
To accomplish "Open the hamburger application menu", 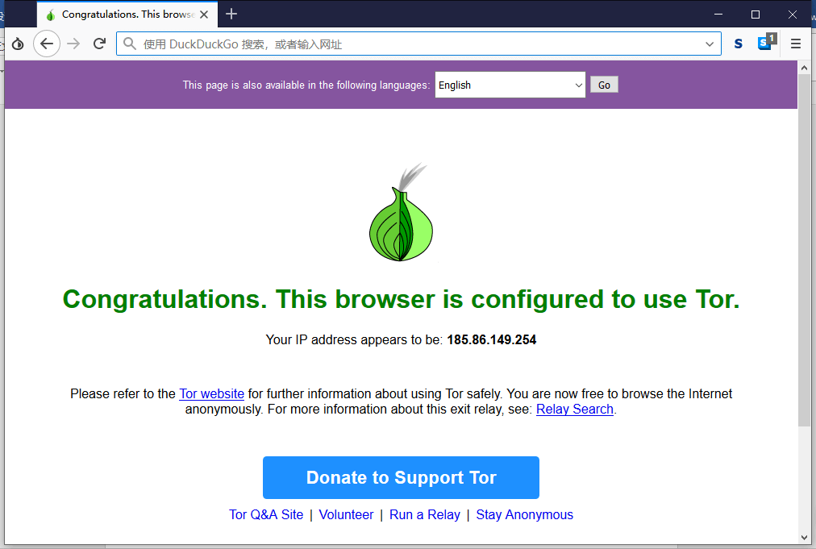I will coord(795,44).
